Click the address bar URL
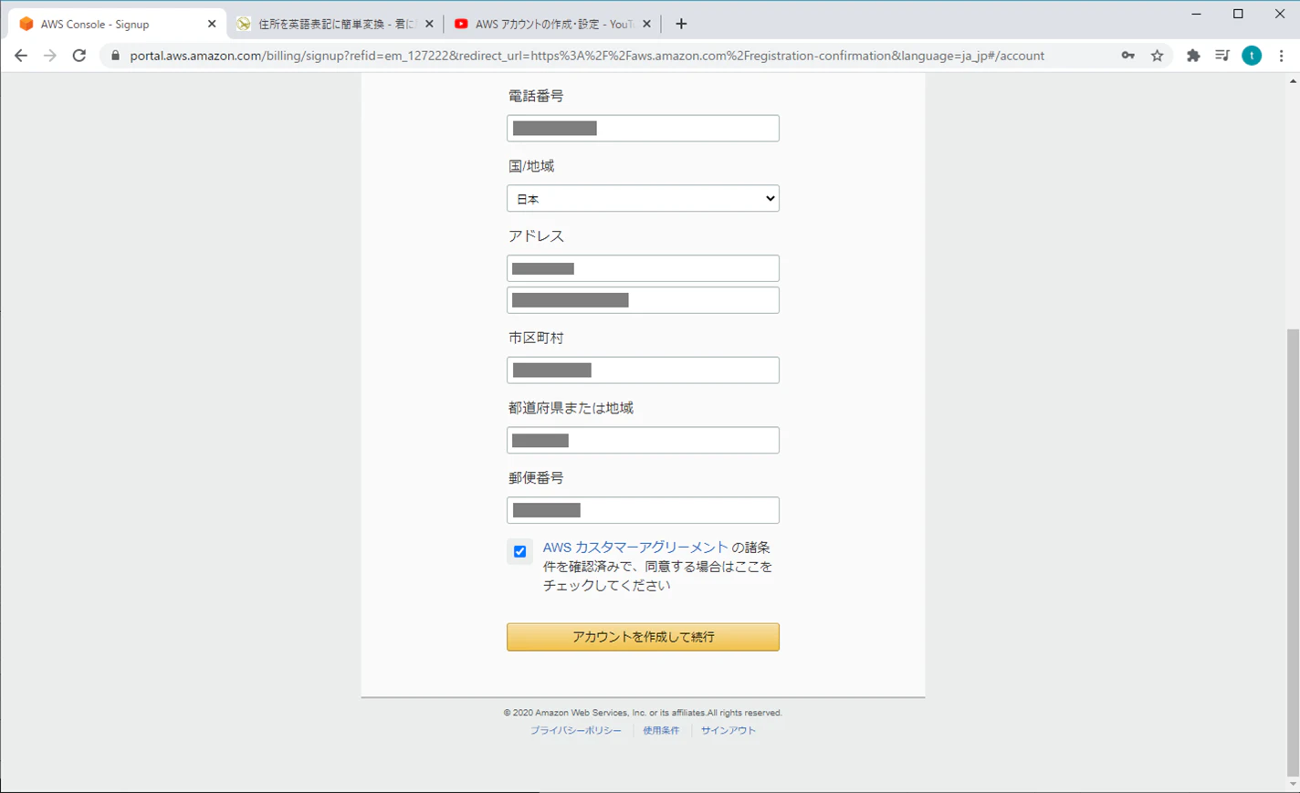This screenshot has width=1300, height=793. [587, 56]
